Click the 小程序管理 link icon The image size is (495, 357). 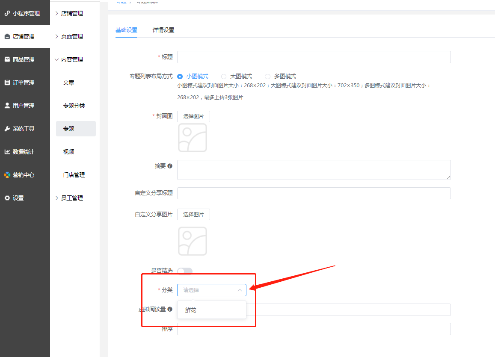click(x=7, y=13)
